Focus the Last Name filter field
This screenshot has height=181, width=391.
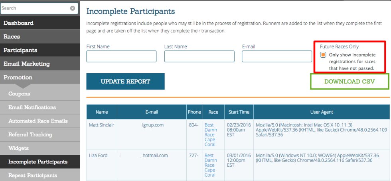199,56
